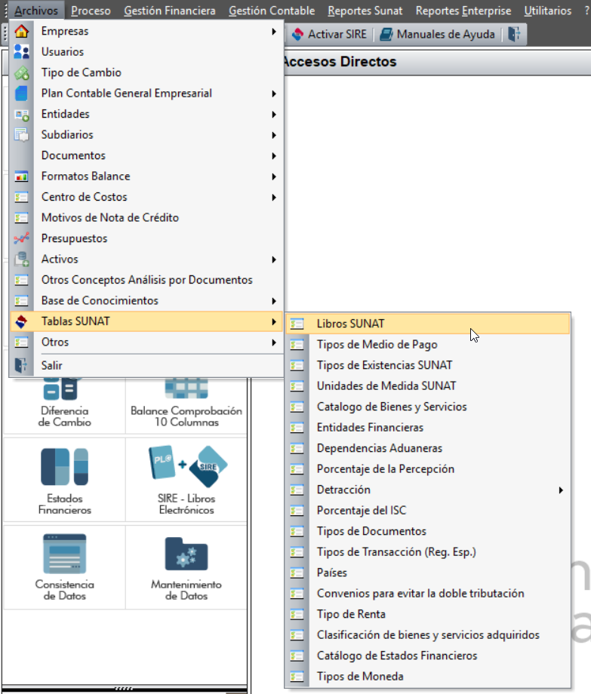Viewport: 591px width, 694px height.
Task: Select Unidades de Medida SUNAT
Action: (428, 386)
